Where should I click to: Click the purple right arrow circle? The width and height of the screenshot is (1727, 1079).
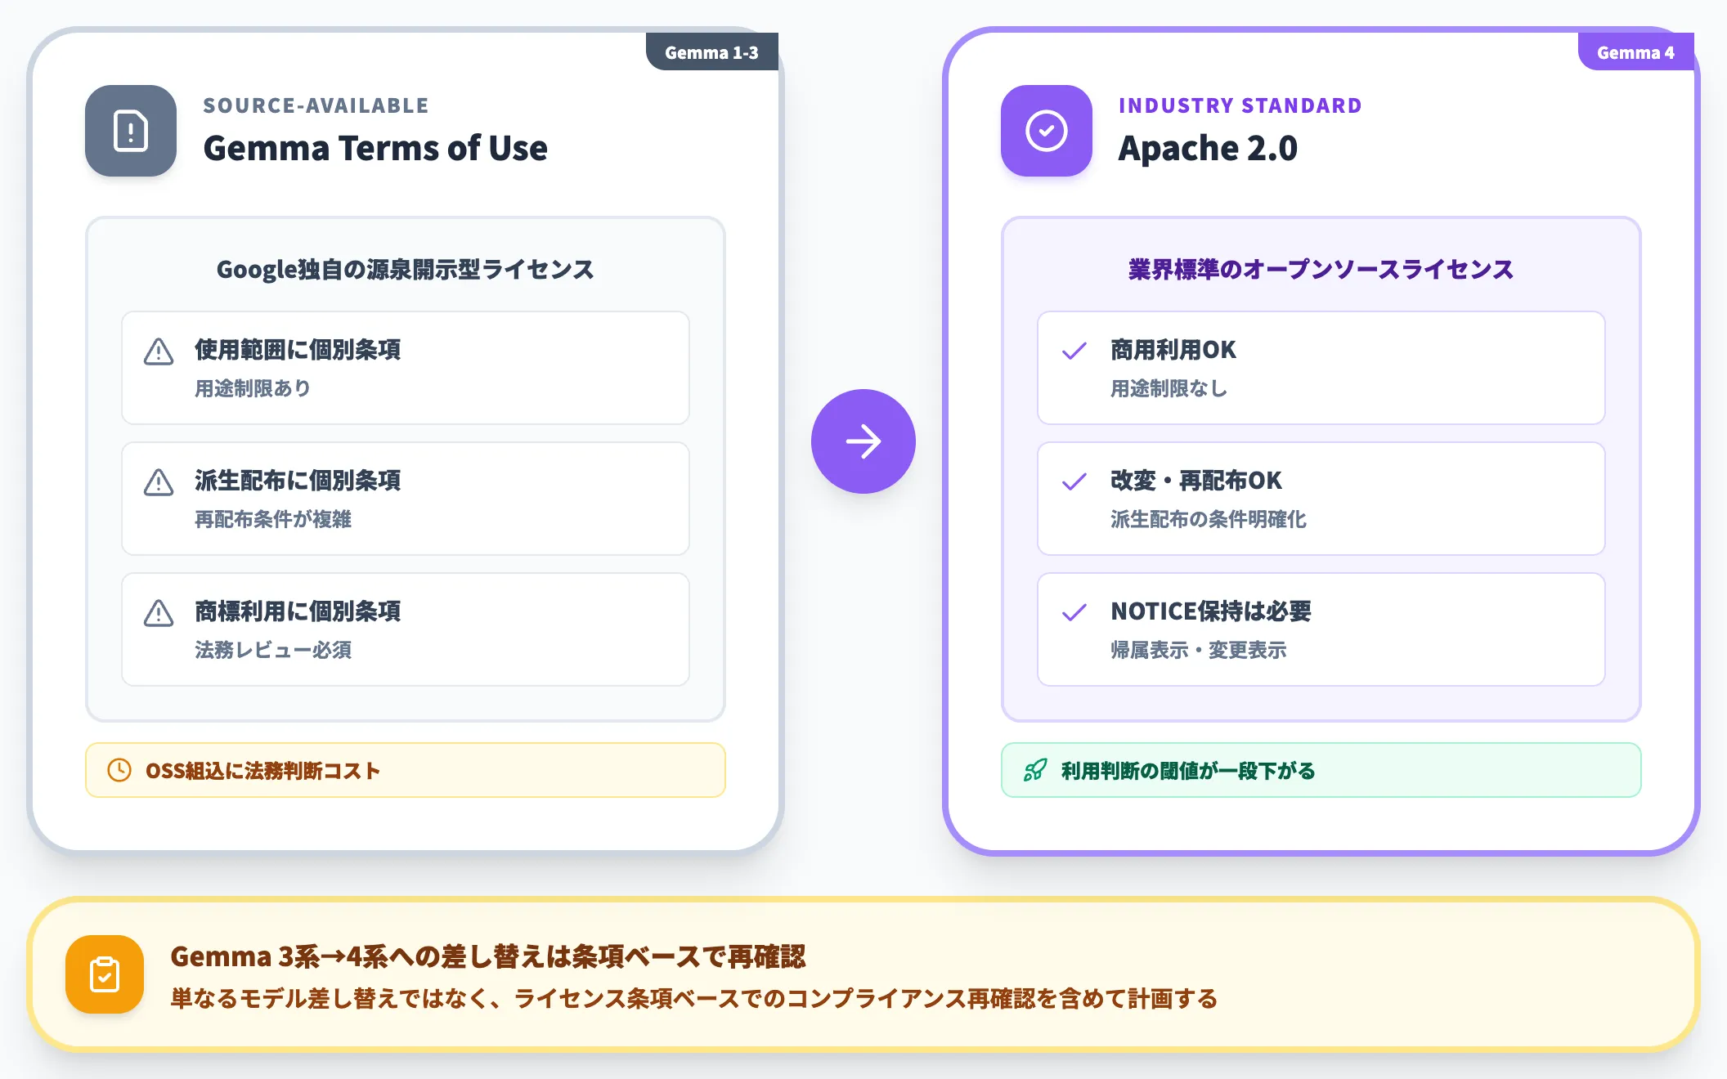(x=863, y=441)
